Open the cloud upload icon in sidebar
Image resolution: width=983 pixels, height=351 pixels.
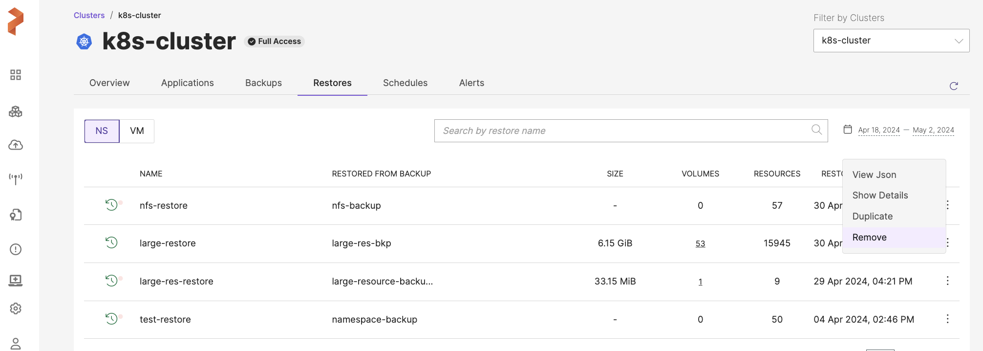point(16,145)
